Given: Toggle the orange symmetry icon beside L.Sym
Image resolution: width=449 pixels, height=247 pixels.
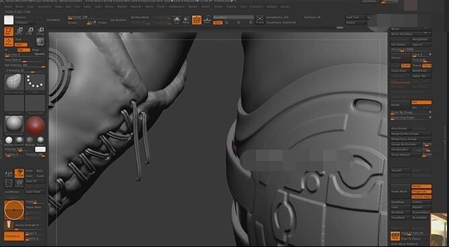Looking at the screenshot, I should (20, 173).
